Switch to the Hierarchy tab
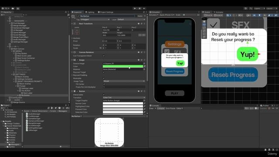 click(7, 12)
